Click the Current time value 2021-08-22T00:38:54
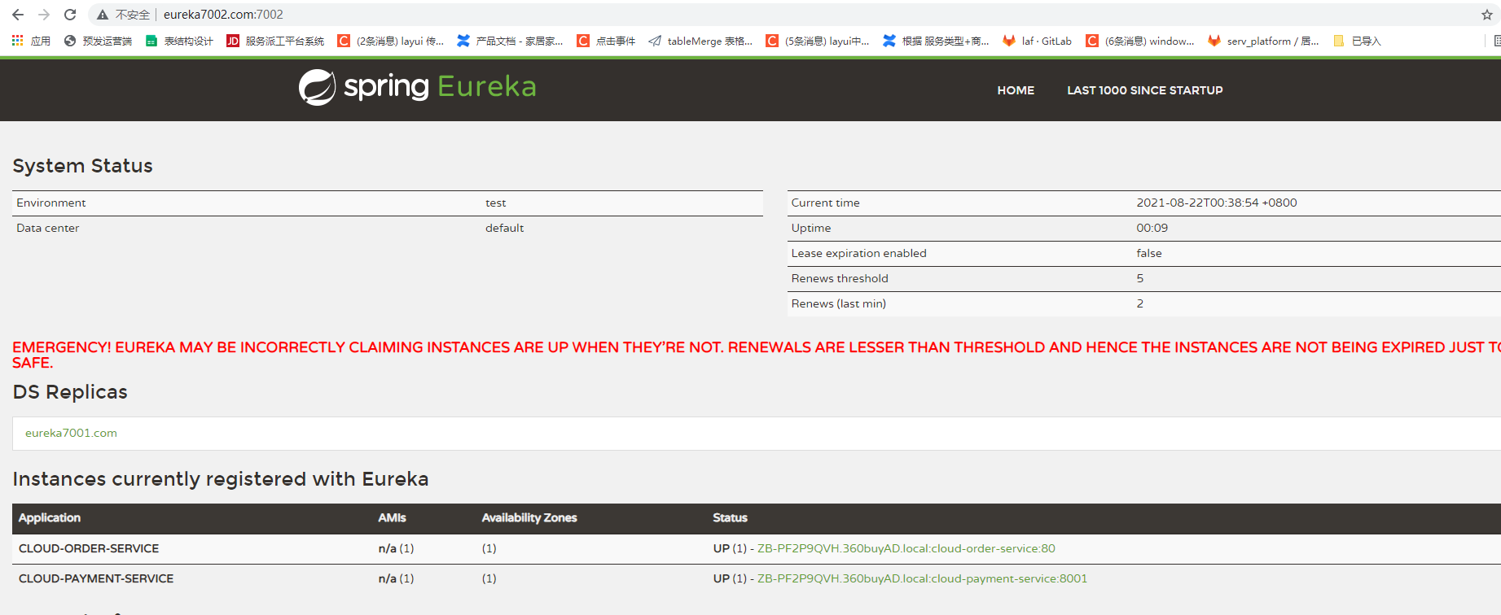The width and height of the screenshot is (1501, 615). (1217, 203)
